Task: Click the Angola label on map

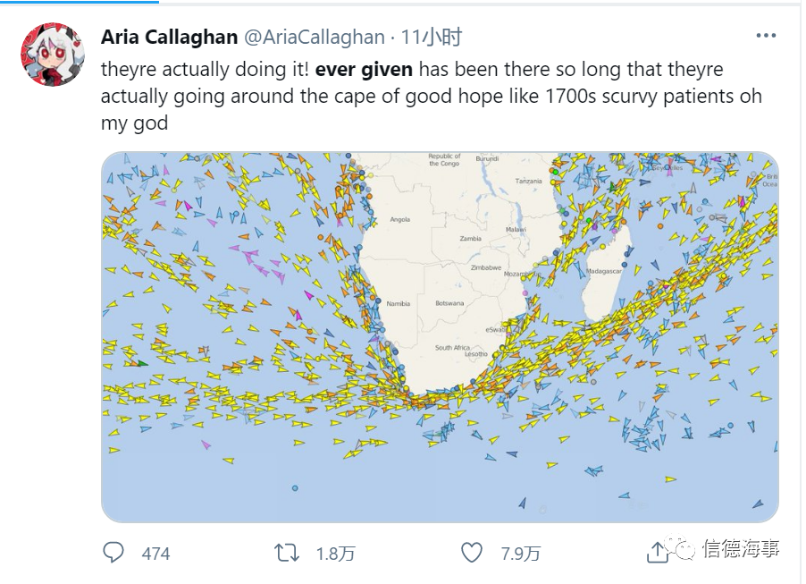Action: coord(399,219)
